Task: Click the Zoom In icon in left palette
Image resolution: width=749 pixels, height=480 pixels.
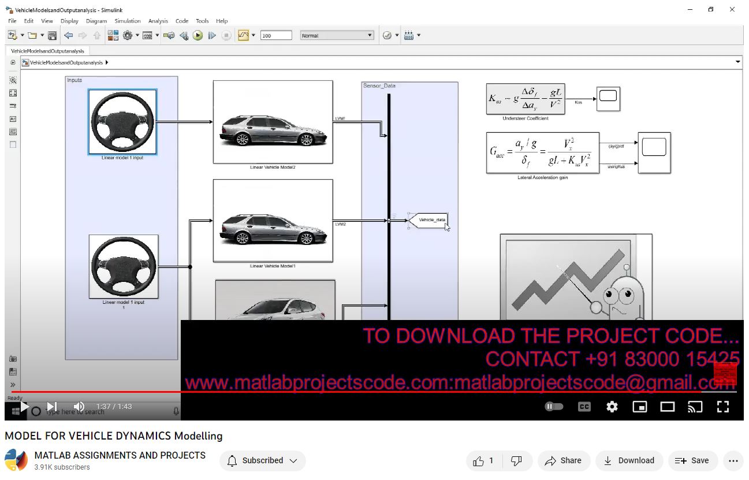Action: [x=13, y=80]
